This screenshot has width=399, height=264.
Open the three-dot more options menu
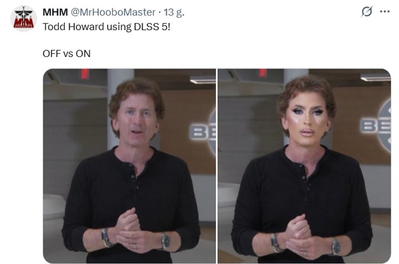coord(385,12)
